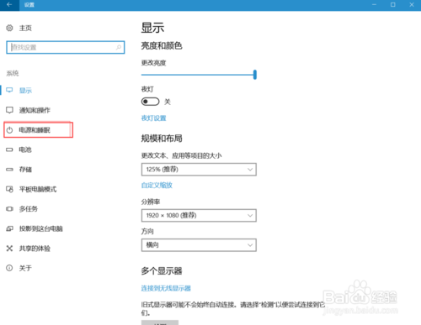This screenshot has height=325, width=421.
Task: Click the 通知和操作 message icon
Action: tap(9, 110)
